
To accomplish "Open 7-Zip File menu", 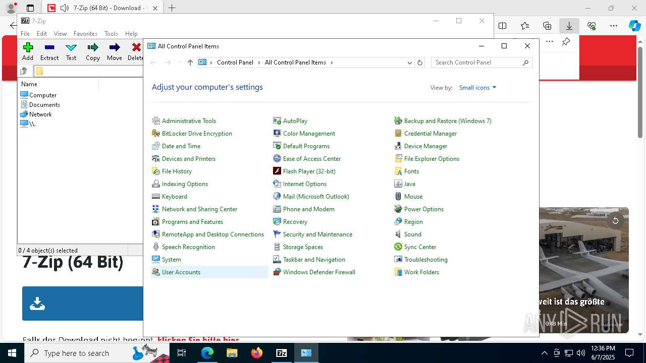I will (x=25, y=34).
